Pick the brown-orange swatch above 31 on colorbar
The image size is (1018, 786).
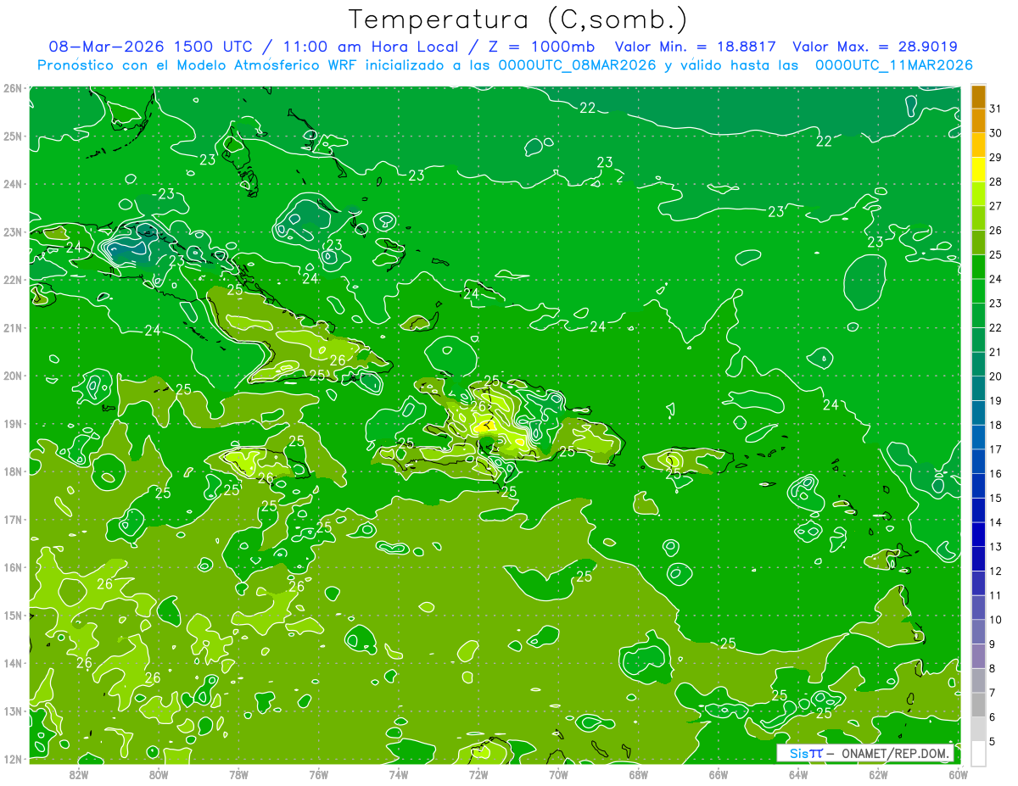(978, 97)
